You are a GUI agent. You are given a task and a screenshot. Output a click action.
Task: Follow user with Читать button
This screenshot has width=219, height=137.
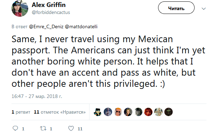tap(176, 8)
